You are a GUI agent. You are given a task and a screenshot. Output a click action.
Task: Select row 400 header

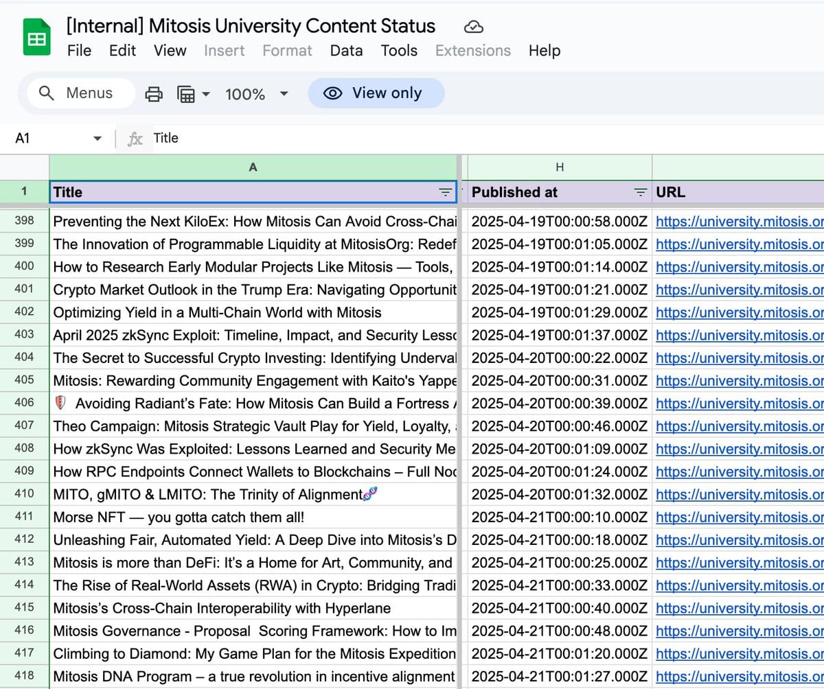24,267
